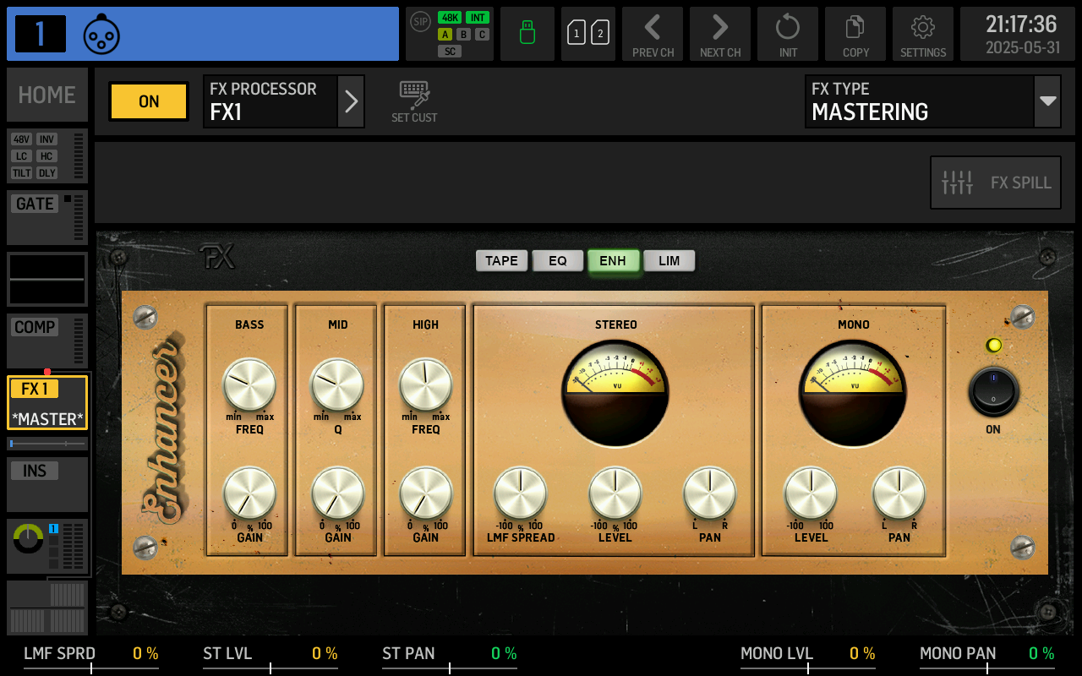
Task: Click the SET CUST keyboard icon
Action: click(x=414, y=101)
